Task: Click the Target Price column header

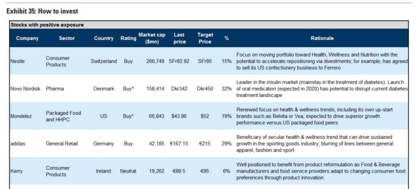Action: (205, 38)
